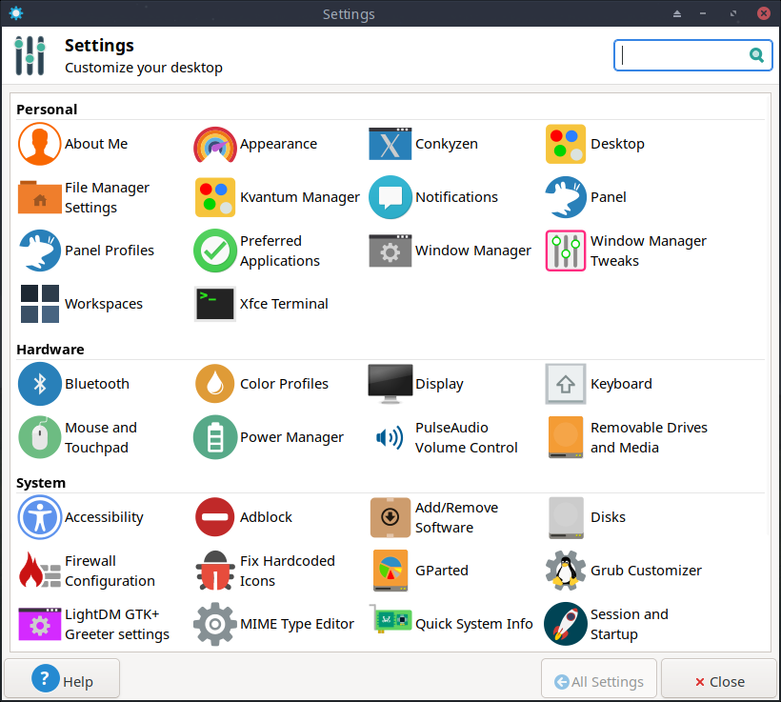The image size is (781, 702).
Task: Click inside the search field
Action: pyautogui.click(x=686, y=55)
